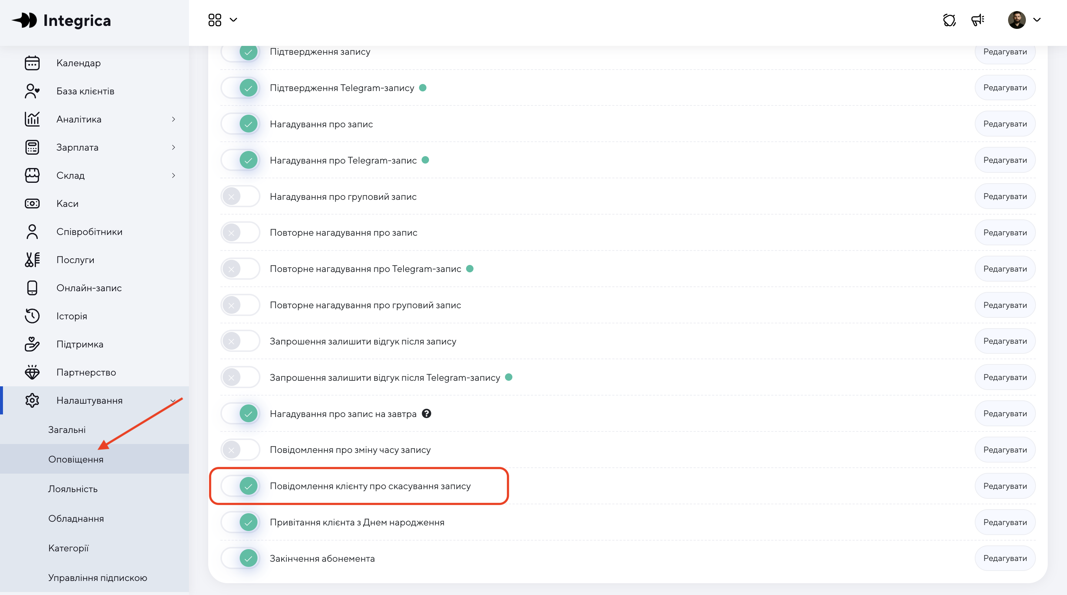This screenshot has height=595, width=1067.
Task: Expand the Аналітика submenu chevron
Action: point(173,119)
